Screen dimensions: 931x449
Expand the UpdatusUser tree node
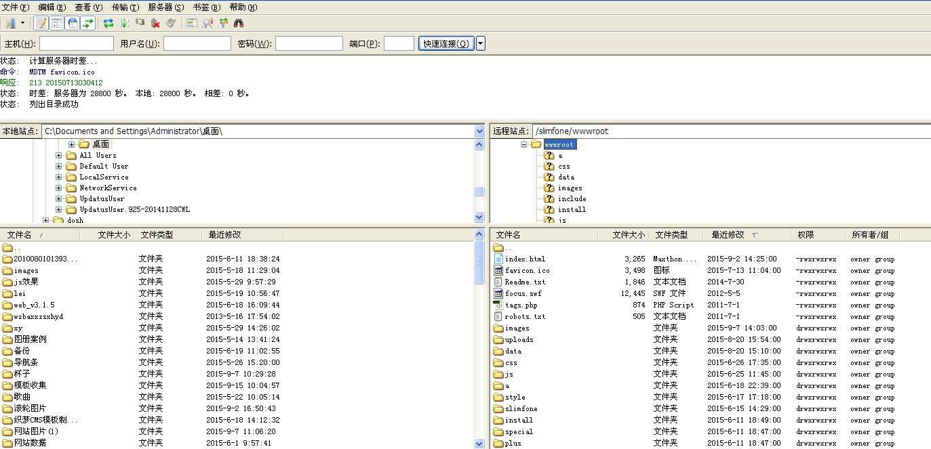pyautogui.click(x=59, y=198)
